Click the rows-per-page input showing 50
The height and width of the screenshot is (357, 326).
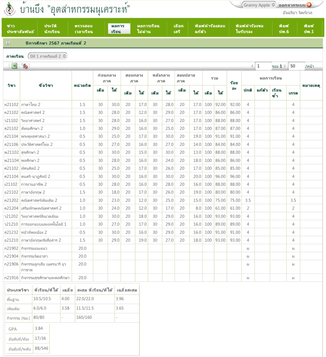tap(296, 66)
